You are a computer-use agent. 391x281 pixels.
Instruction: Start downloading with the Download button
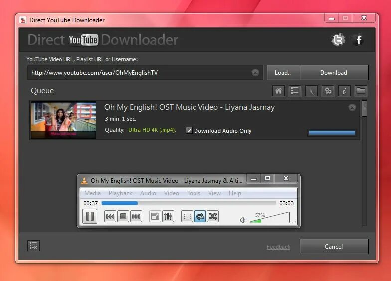click(x=334, y=73)
